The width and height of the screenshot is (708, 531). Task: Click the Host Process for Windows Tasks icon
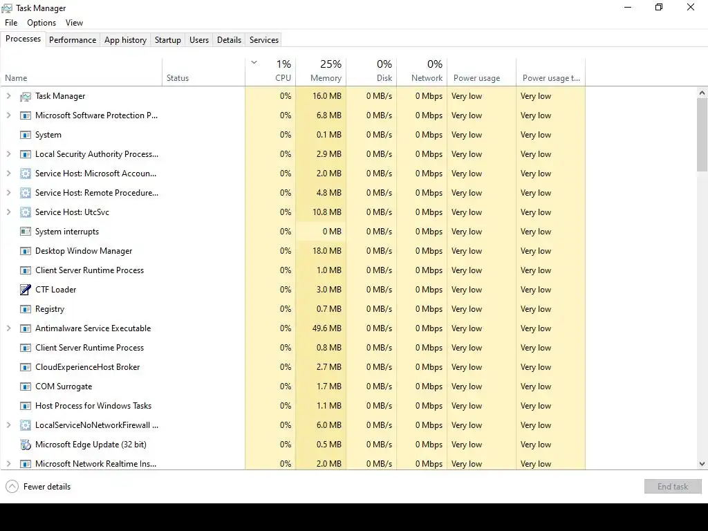pos(26,406)
